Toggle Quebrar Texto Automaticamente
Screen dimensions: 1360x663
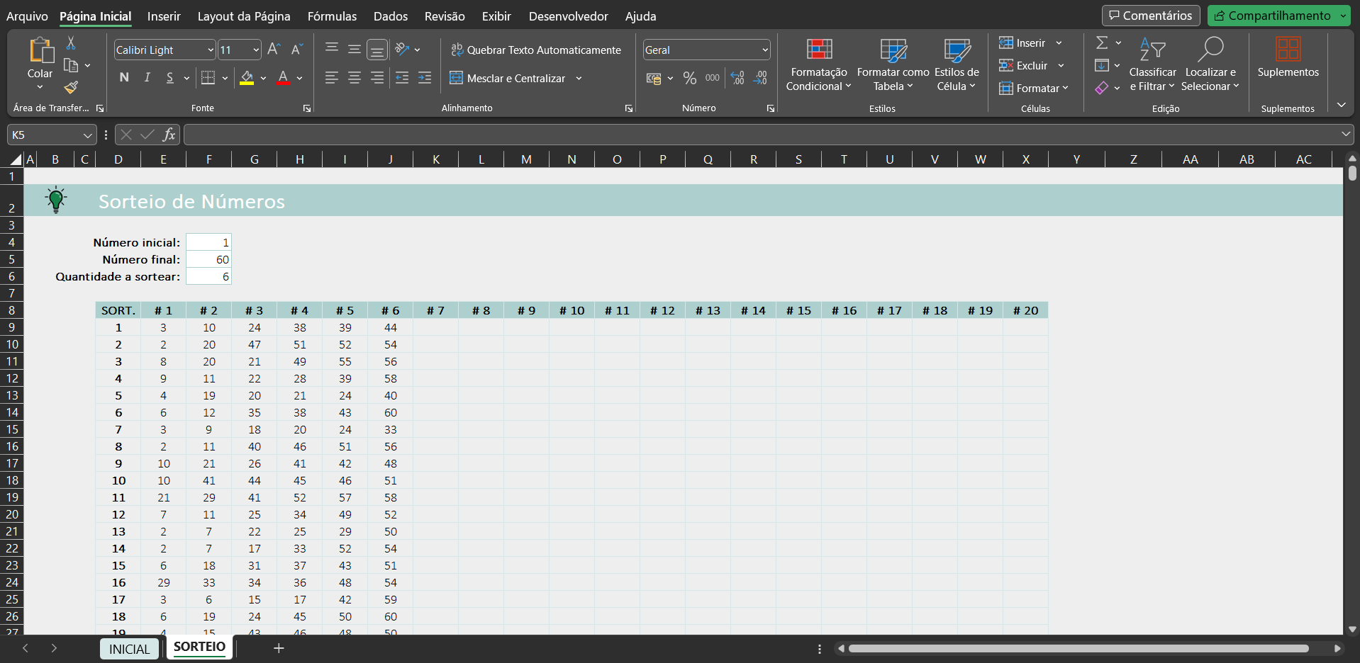pos(535,50)
